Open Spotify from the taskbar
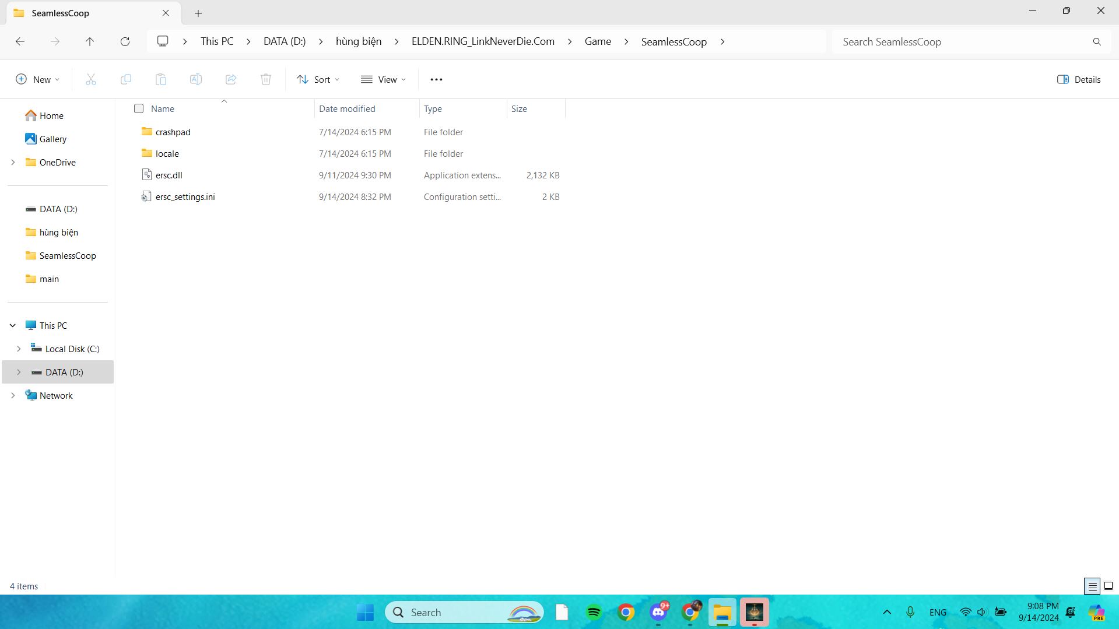Viewport: 1119px width, 629px height. [594, 612]
